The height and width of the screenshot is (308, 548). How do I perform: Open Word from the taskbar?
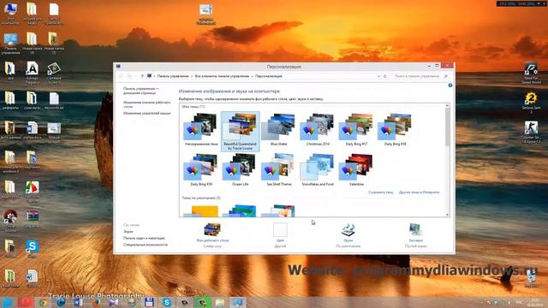(x=79, y=302)
